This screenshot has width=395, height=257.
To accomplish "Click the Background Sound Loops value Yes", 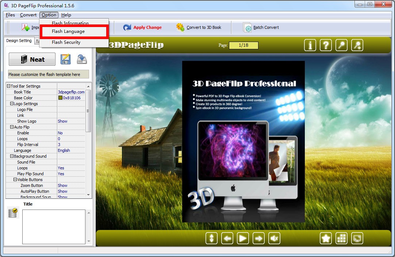I will [x=61, y=168].
